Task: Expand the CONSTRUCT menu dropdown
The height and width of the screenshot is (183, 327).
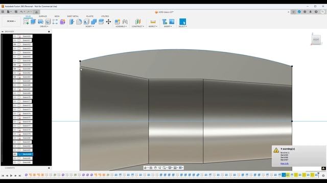Action: click(138, 26)
